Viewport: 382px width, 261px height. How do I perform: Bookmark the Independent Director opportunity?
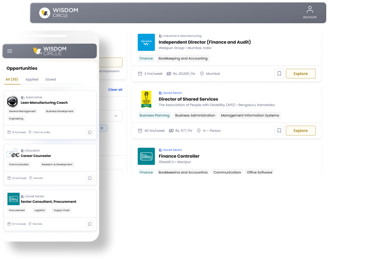(279, 74)
